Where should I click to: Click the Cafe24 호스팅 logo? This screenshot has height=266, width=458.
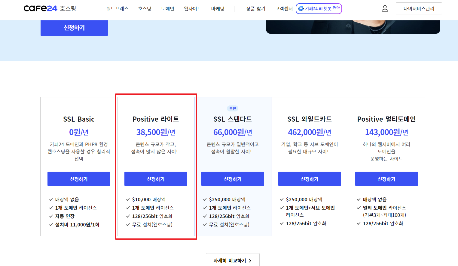pyautogui.click(x=50, y=8)
